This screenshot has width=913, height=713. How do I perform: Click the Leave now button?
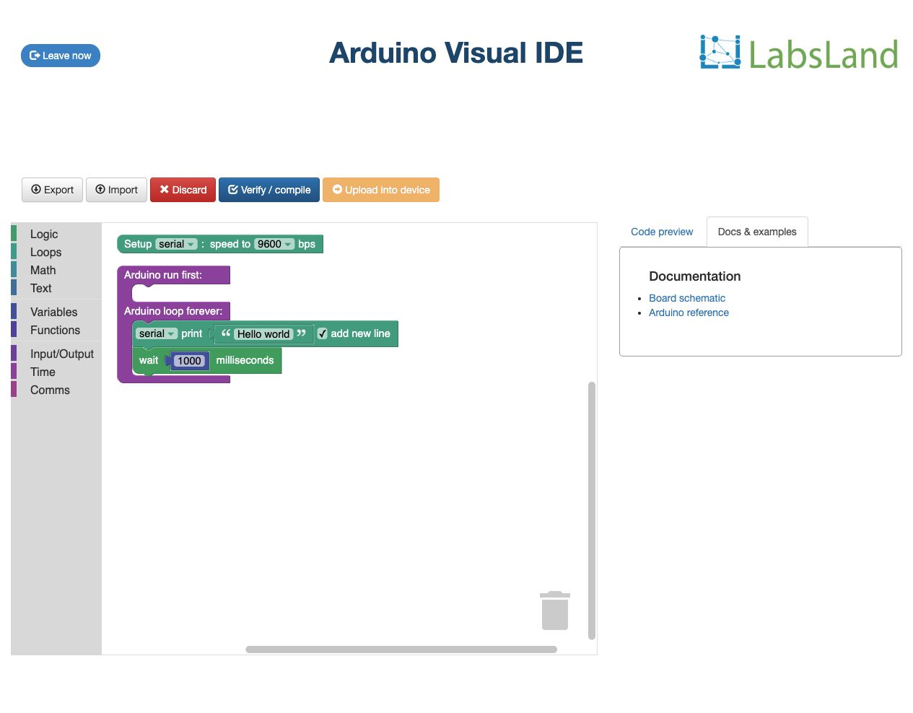point(61,56)
